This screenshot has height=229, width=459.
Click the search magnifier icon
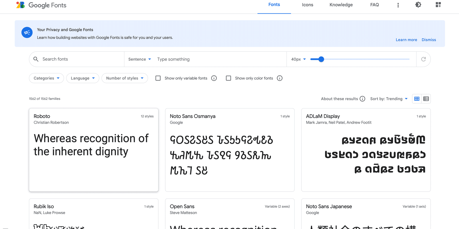pyautogui.click(x=36, y=59)
